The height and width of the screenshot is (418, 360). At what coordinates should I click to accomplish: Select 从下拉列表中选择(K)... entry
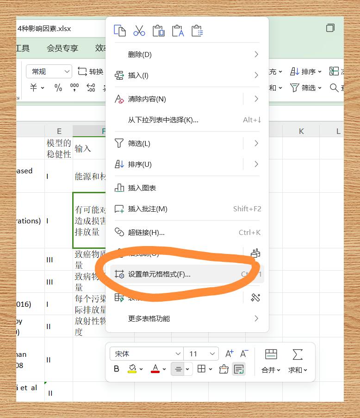click(186, 120)
